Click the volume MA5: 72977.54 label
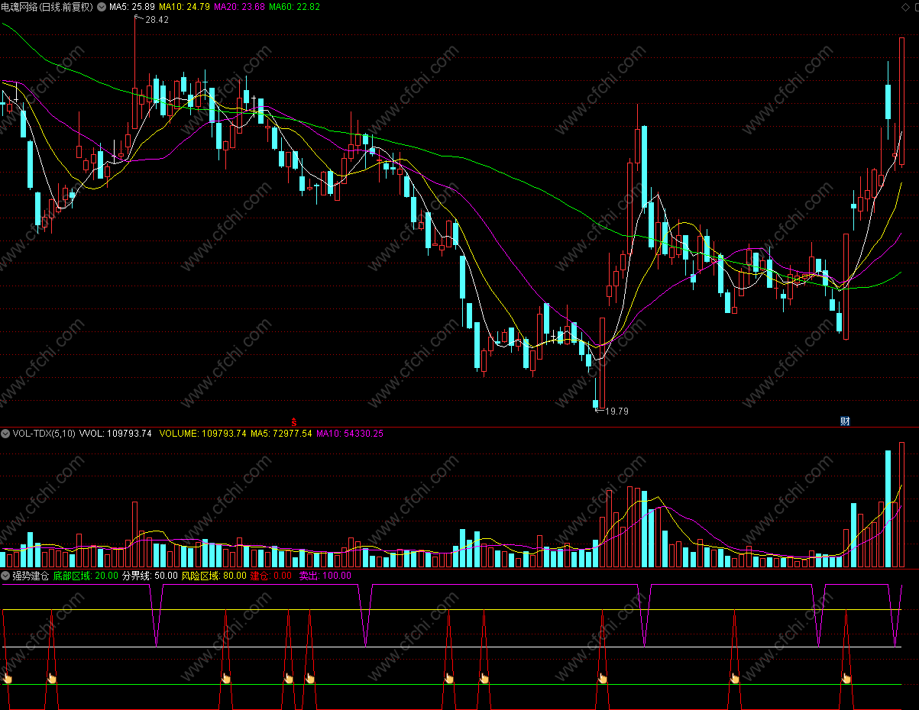Viewport: 919px width, 710px height. click(x=282, y=433)
